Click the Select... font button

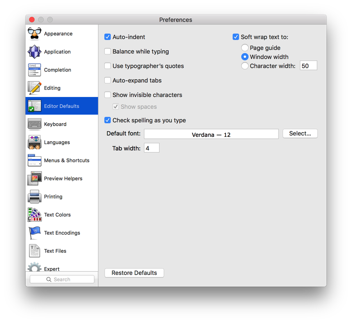[x=300, y=134]
